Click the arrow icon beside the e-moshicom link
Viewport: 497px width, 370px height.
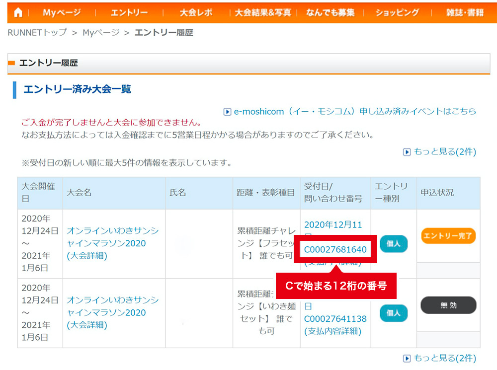click(228, 112)
